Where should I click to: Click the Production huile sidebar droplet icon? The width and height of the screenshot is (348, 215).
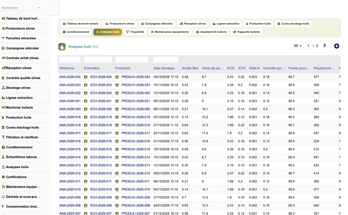pos(3,117)
